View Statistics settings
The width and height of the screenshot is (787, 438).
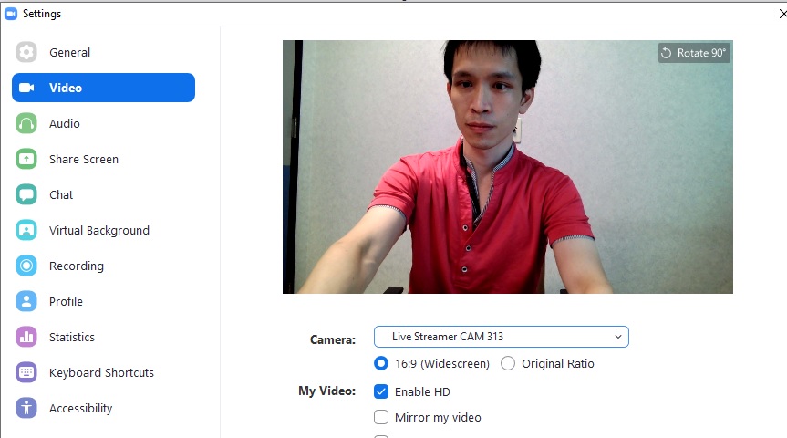click(103, 337)
